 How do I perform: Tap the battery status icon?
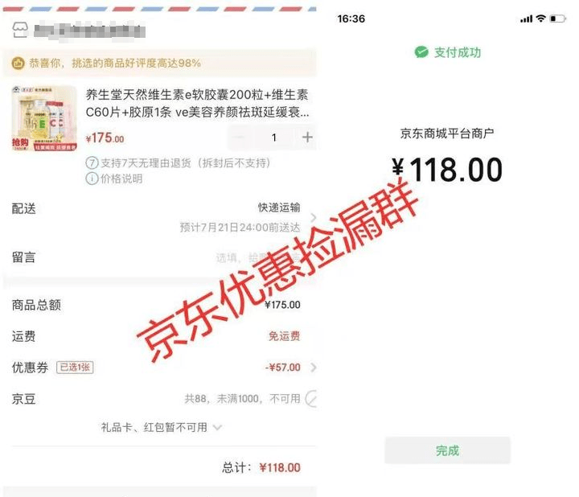[x=557, y=18]
